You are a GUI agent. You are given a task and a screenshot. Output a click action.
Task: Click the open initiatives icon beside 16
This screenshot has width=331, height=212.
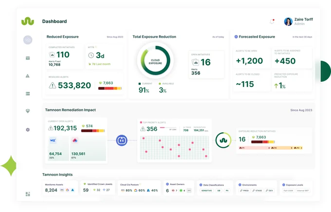[x=195, y=62]
